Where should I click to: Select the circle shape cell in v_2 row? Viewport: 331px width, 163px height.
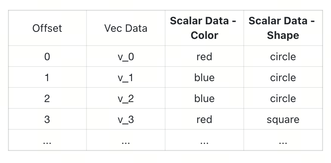tap(283, 98)
